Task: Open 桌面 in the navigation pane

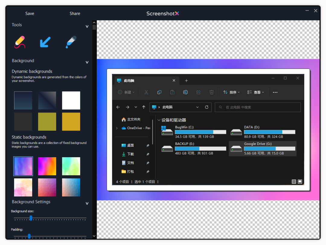Action: (128, 145)
